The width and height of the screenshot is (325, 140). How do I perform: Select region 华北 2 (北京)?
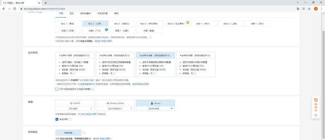[95, 23]
